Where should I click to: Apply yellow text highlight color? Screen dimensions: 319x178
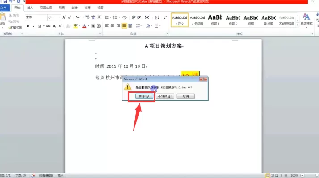[x=76, y=26]
